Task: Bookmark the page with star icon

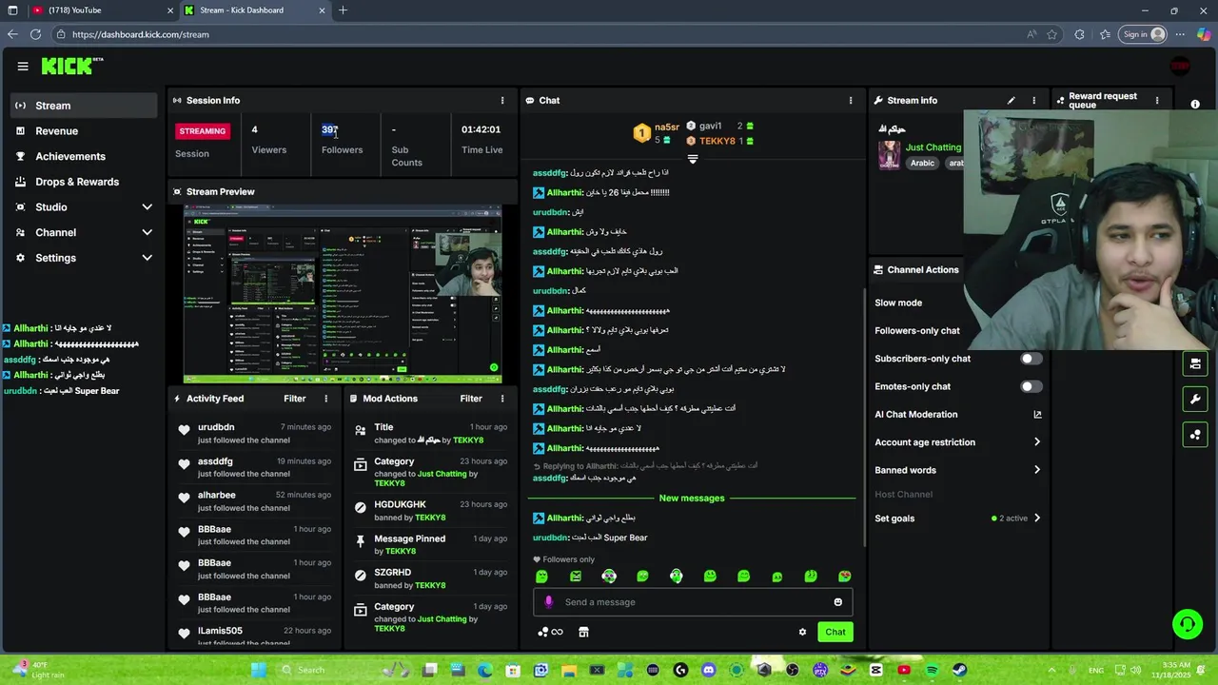Action: tap(1052, 34)
